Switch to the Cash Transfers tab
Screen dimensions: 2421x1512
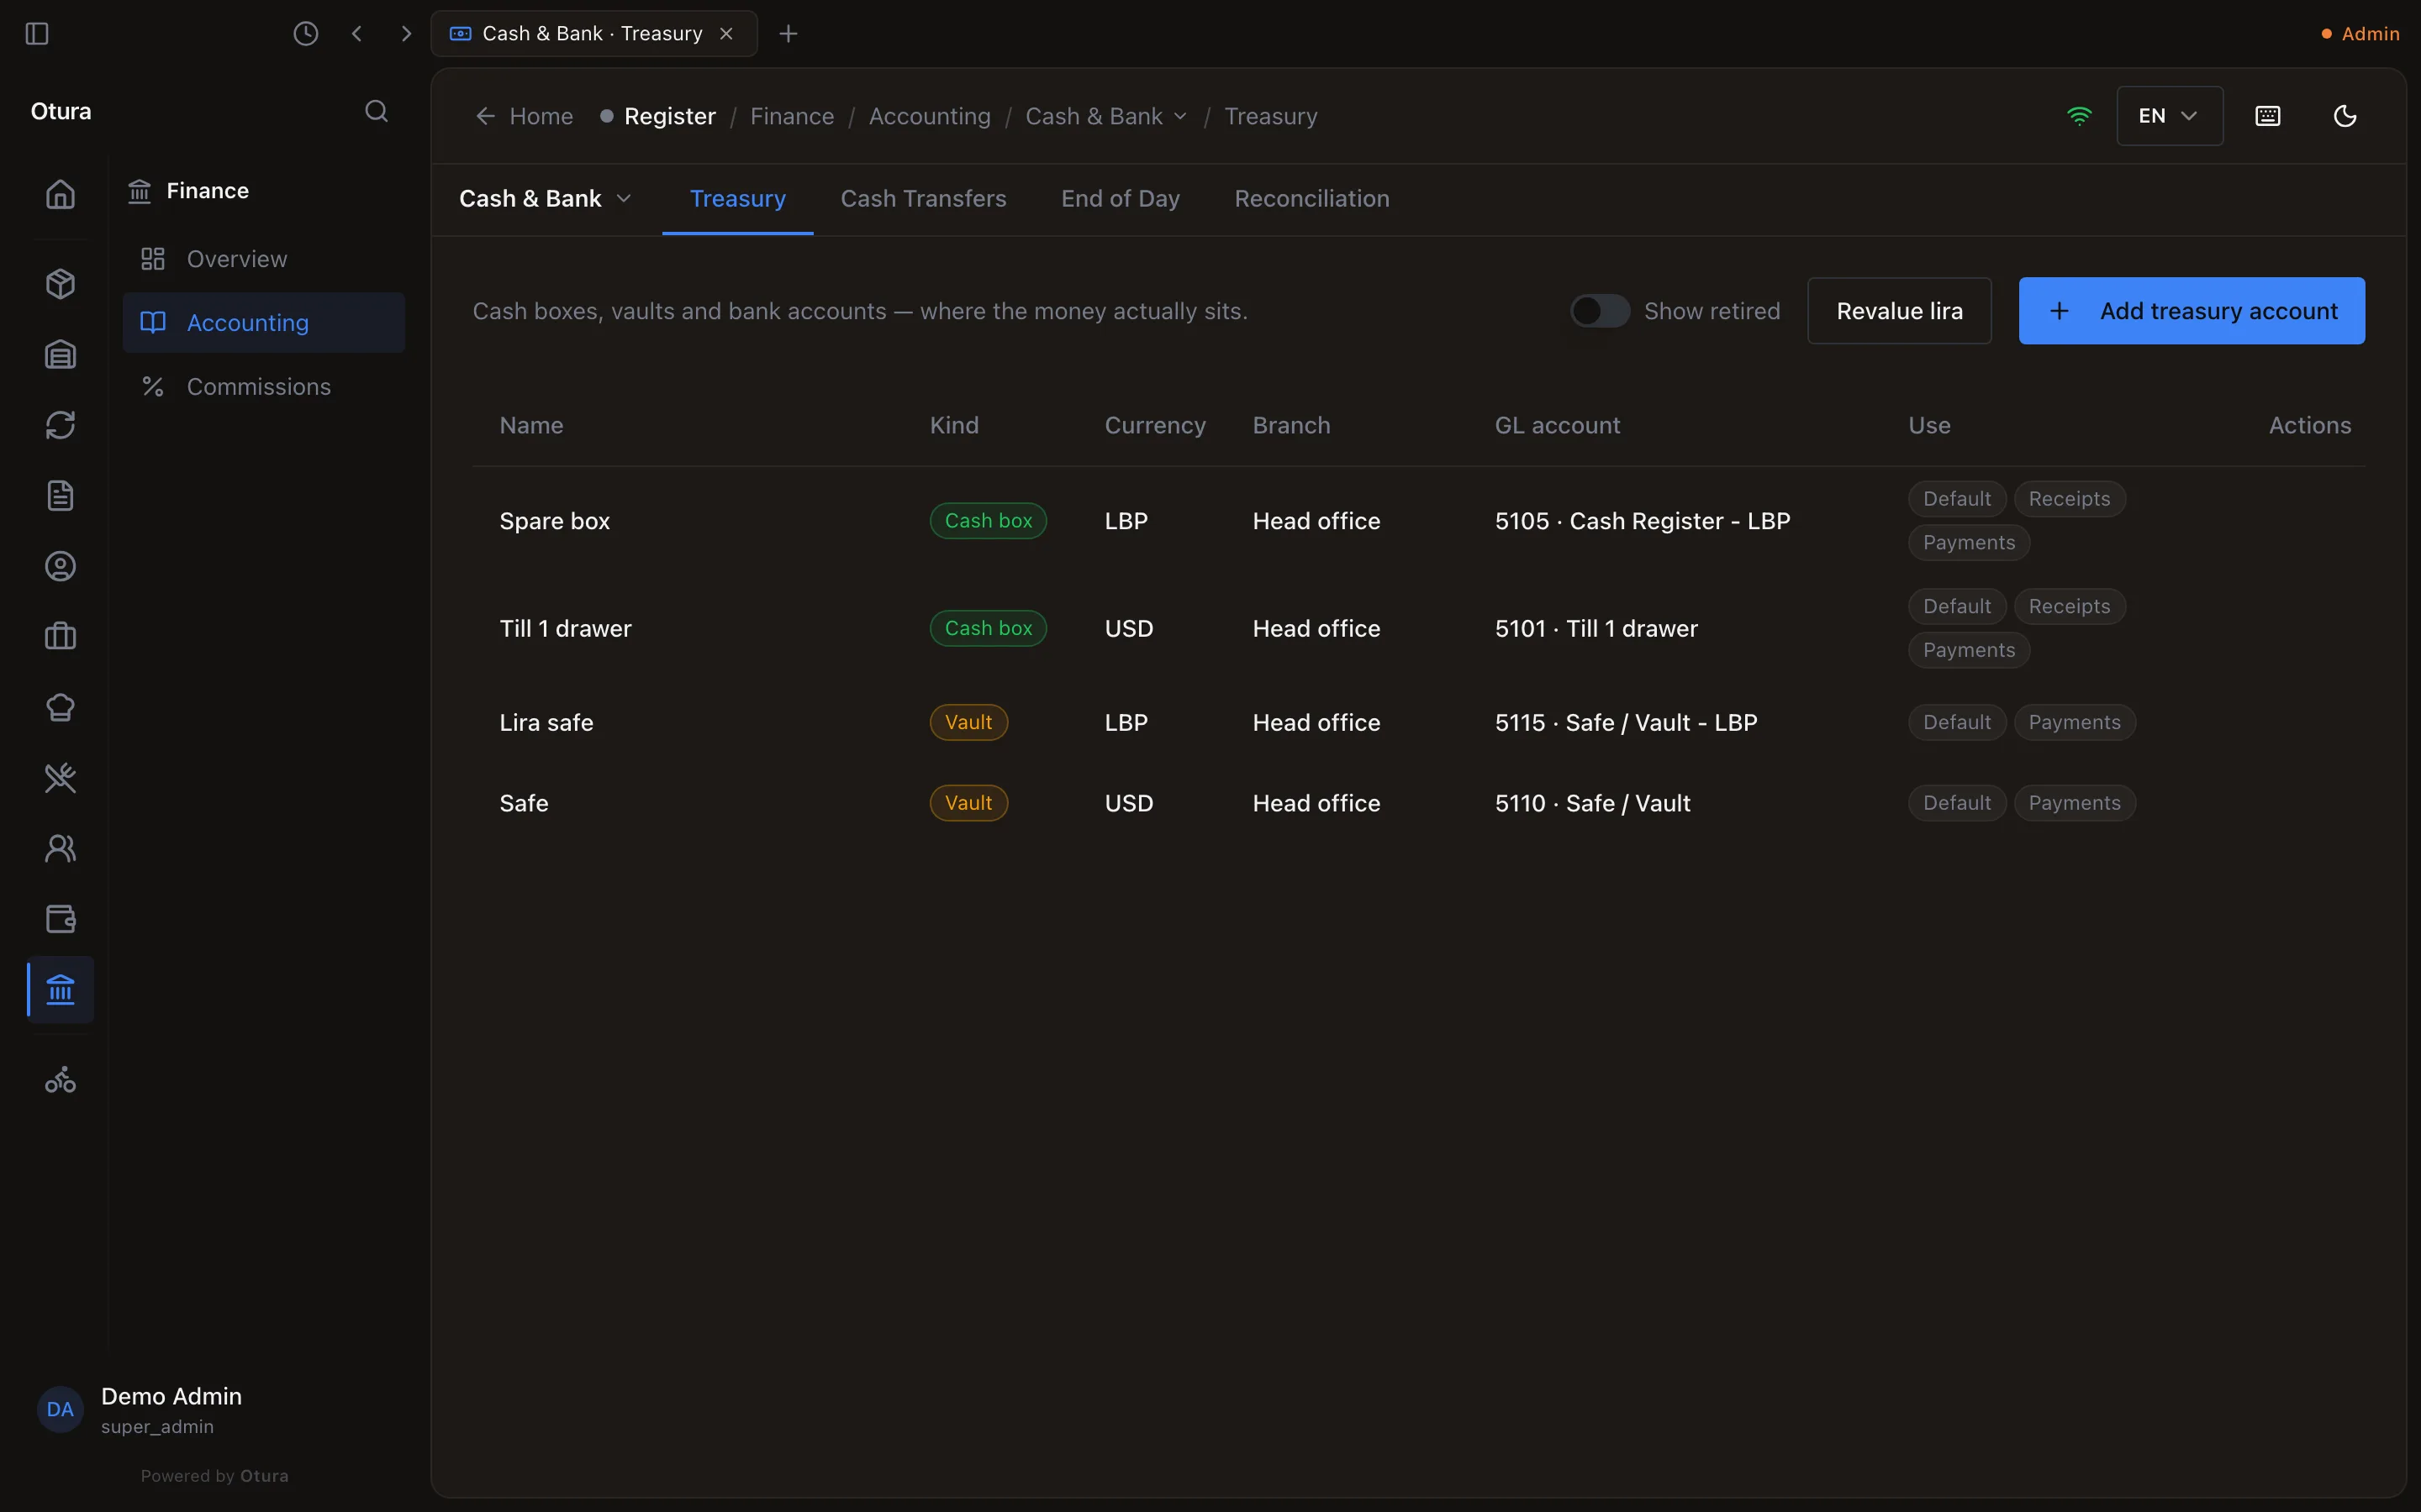coord(923,199)
